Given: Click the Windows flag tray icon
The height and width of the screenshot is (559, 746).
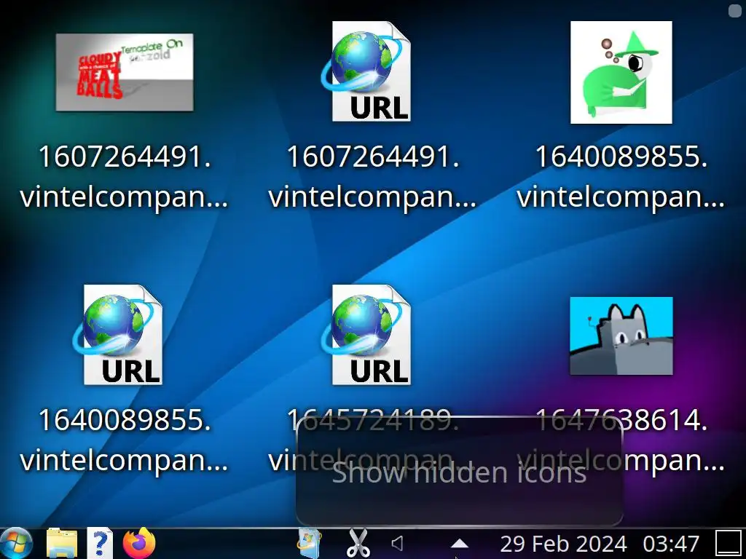Looking at the screenshot, I should pos(309,544).
